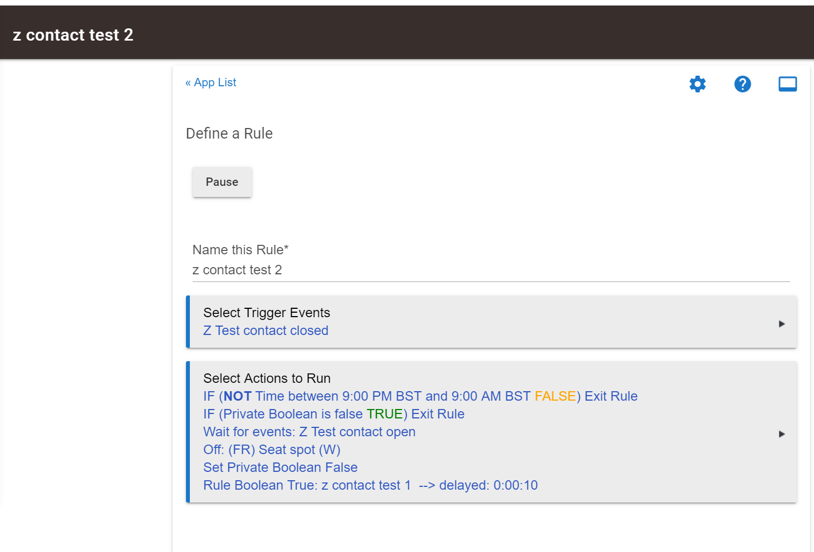Select Set Private Boolean False action

pos(280,467)
